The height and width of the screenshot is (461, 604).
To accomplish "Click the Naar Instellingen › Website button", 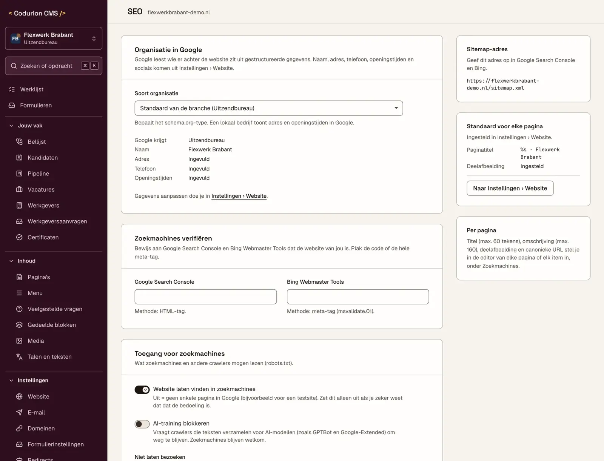I will pos(510,188).
